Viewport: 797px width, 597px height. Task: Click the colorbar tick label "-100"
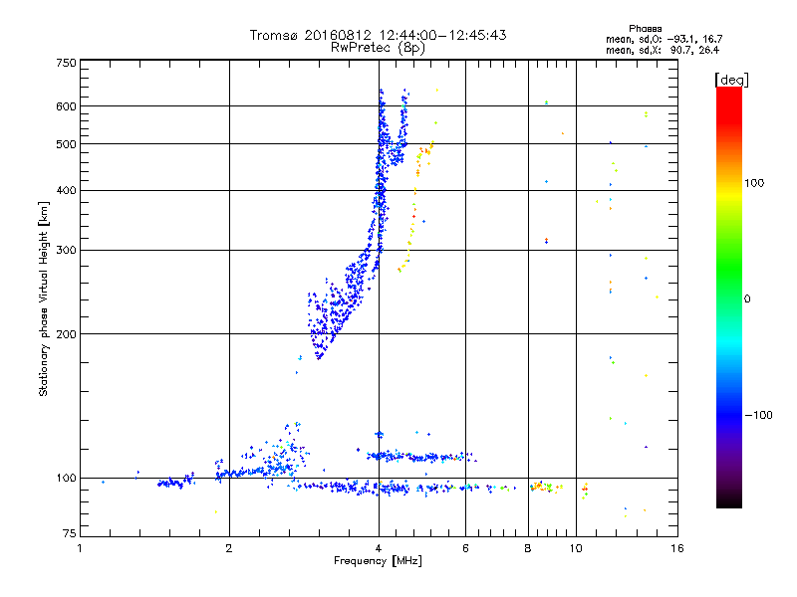tap(758, 415)
